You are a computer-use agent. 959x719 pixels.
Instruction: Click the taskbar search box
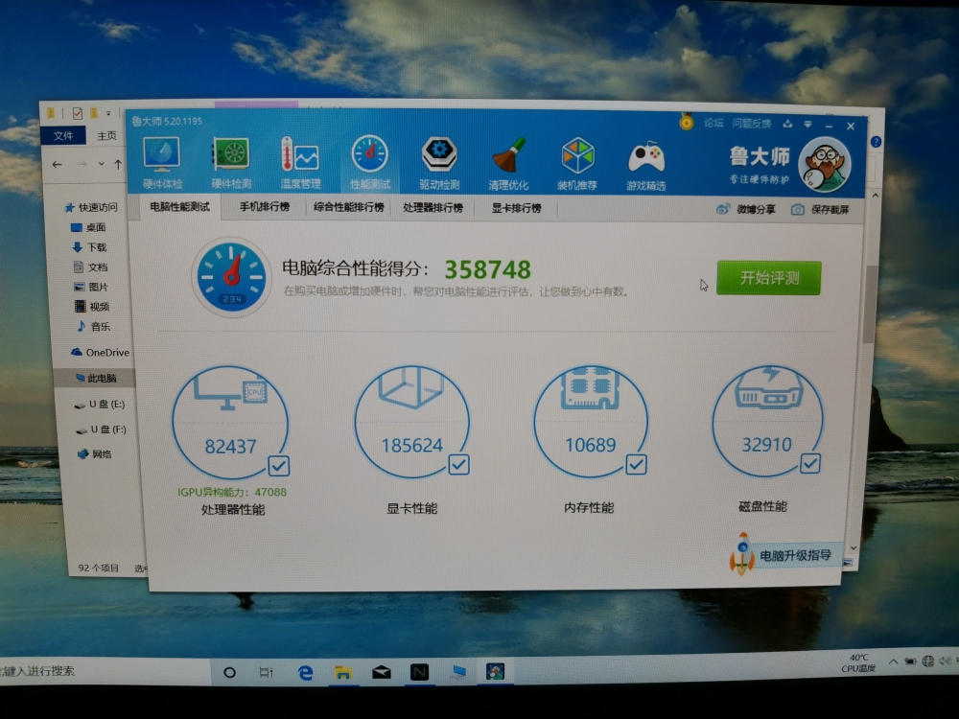(104, 671)
